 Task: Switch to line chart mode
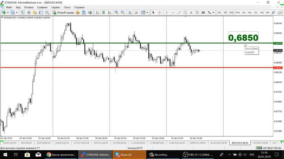pos(110,12)
